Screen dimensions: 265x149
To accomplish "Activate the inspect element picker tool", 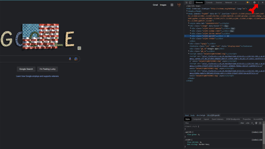I will point(187,2).
